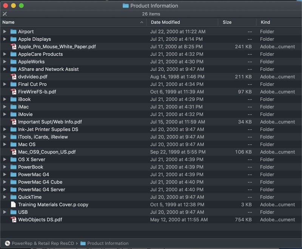The height and width of the screenshot is (249, 302).
Task: Click the PowerBook folder icon
Action: [x=13, y=167]
